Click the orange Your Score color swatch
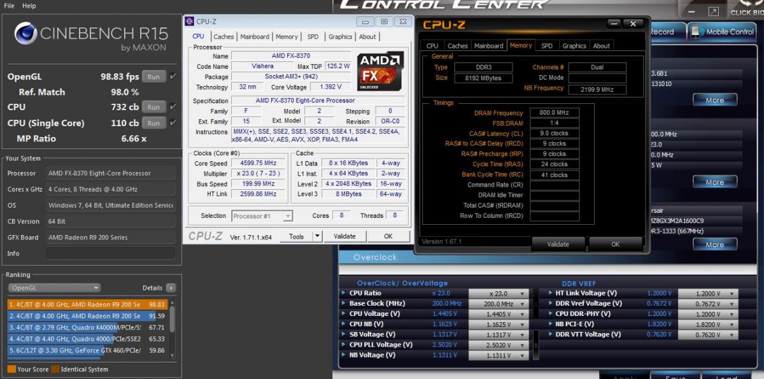764x379 pixels. (11, 369)
